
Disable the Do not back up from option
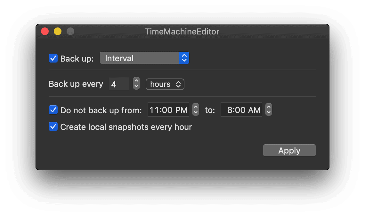pos(53,110)
